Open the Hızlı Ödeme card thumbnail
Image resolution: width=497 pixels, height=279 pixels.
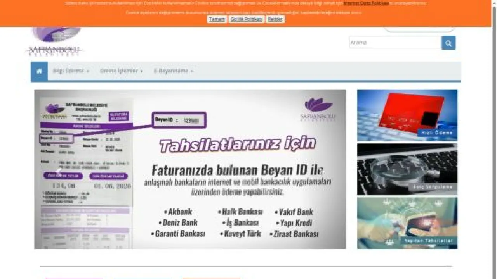407,115
